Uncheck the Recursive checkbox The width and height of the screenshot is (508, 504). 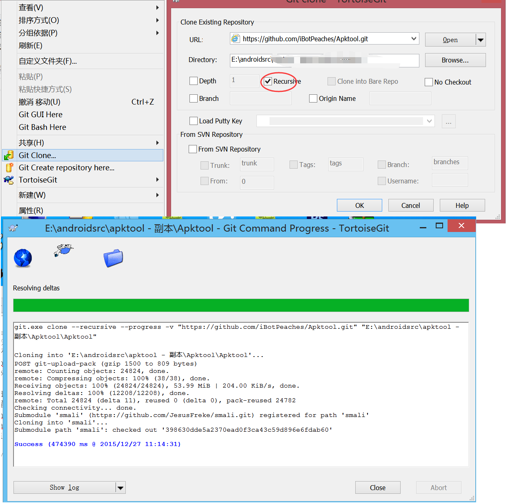click(x=268, y=81)
